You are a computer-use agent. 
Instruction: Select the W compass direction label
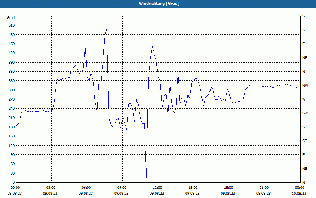tap(304, 99)
